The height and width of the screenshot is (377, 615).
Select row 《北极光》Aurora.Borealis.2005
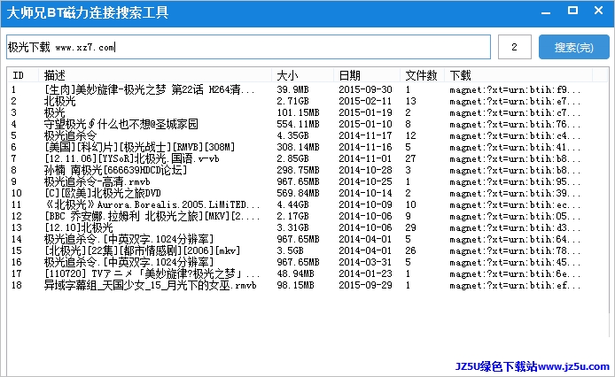[307, 204]
